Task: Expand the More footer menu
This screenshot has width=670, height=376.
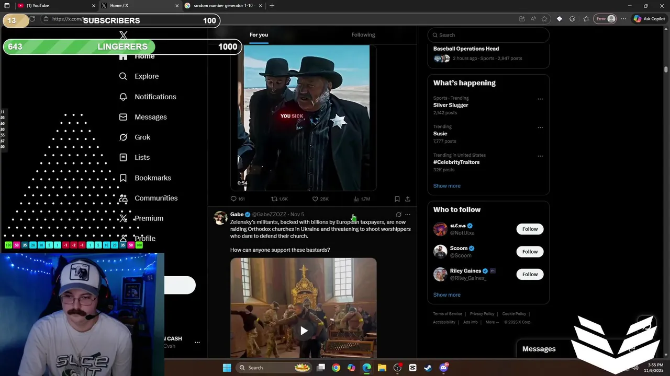Action: [x=493, y=322]
